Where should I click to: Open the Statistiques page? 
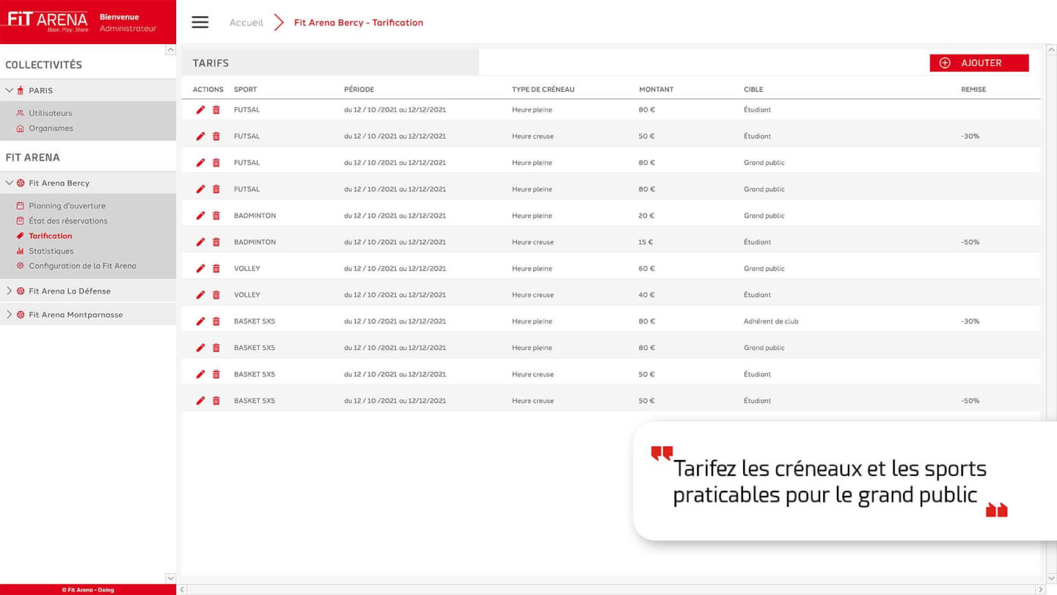51,251
